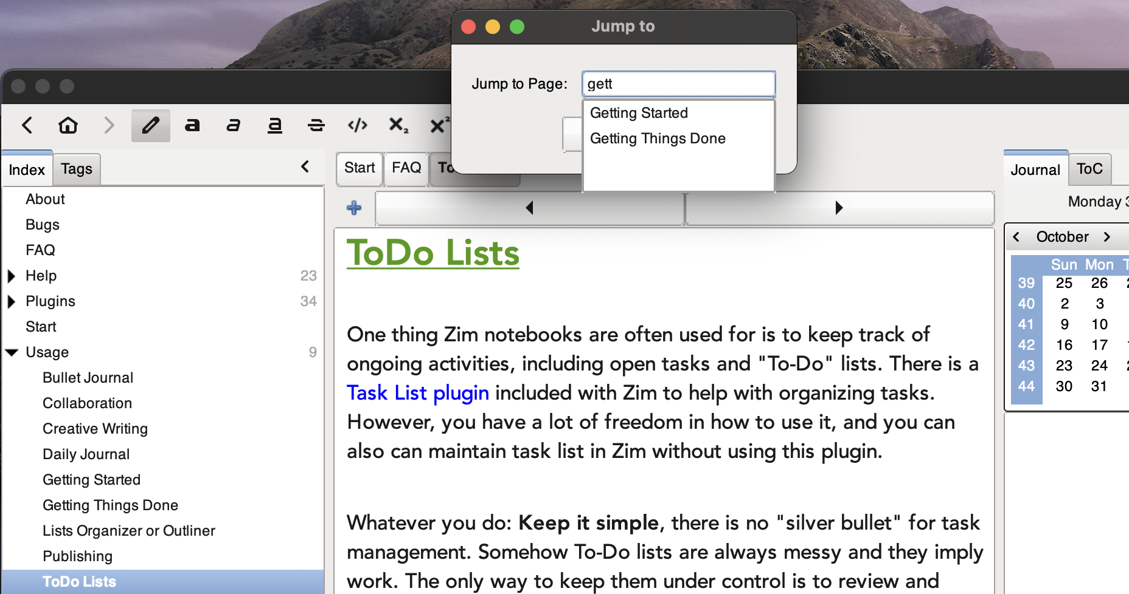This screenshot has height=594, width=1129.
Task: Expand the Help tree item
Action: [11, 276]
